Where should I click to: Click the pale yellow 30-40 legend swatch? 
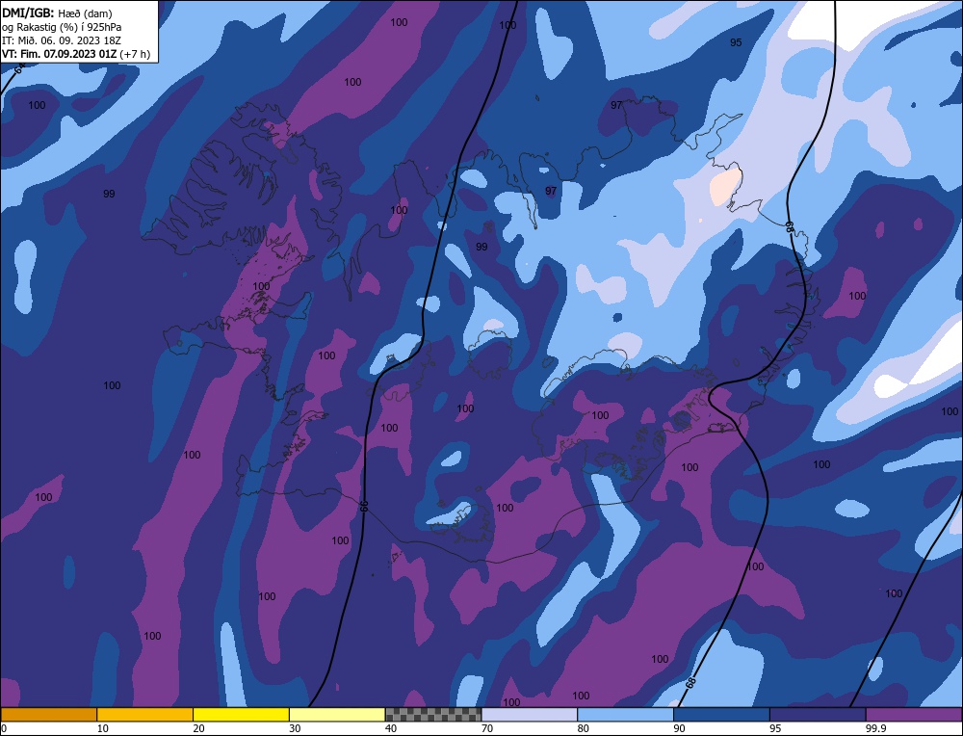tap(337, 715)
